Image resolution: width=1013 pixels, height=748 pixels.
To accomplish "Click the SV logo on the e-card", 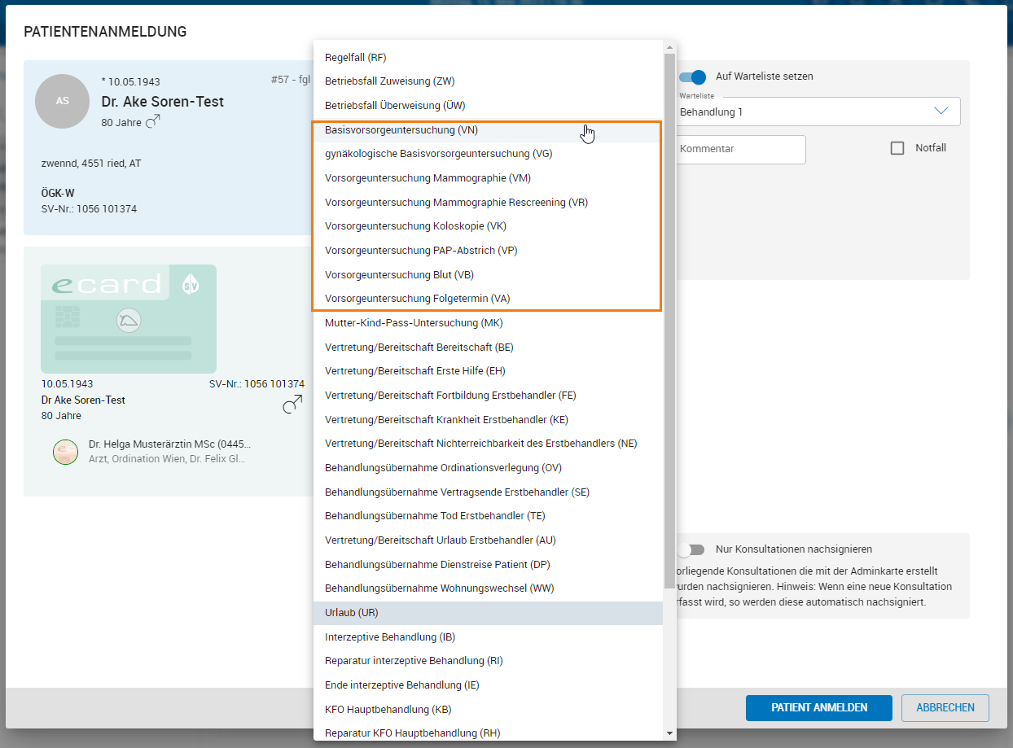I will click(x=190, y=285).
